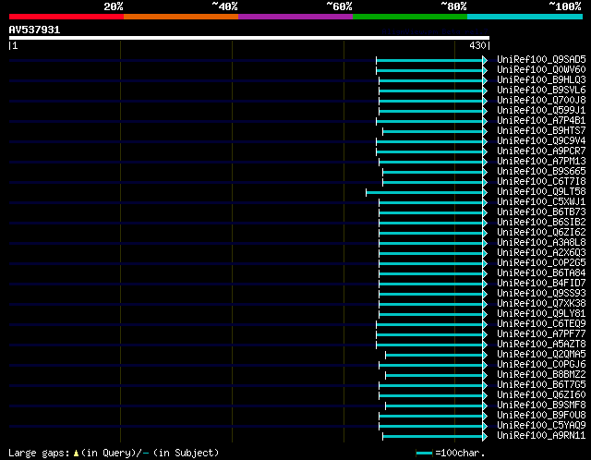Click the UniRef100_B9HTS7 label
The width and height of the screenshot is (591, 460).
[541, 131]
